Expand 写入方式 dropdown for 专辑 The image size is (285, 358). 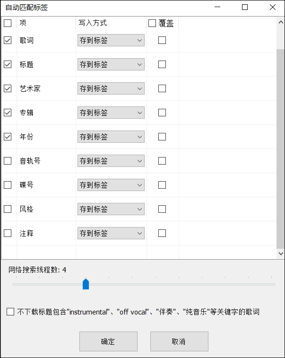(111, 113)
